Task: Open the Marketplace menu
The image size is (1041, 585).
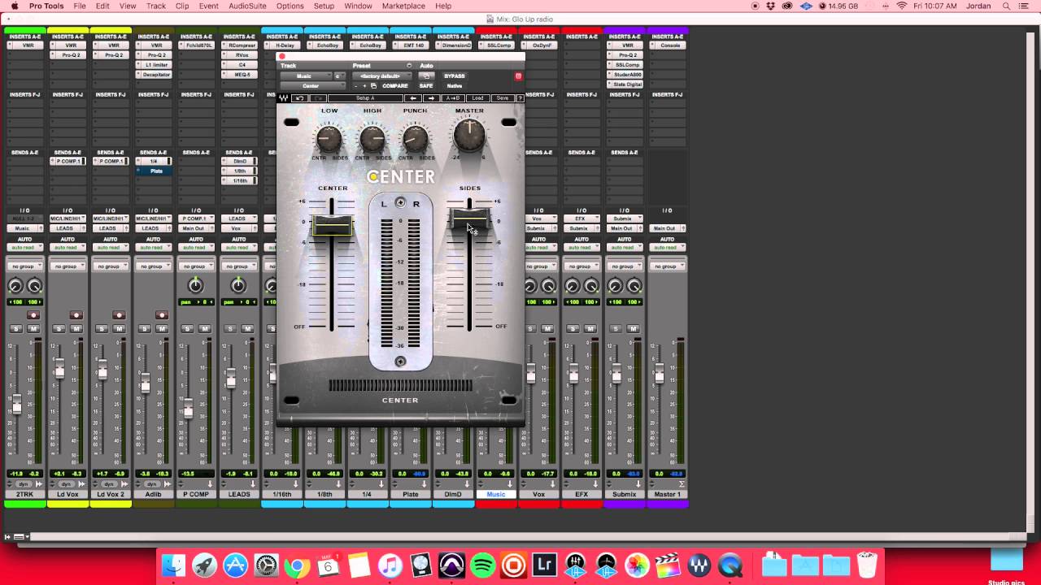Action: point(403,6)
